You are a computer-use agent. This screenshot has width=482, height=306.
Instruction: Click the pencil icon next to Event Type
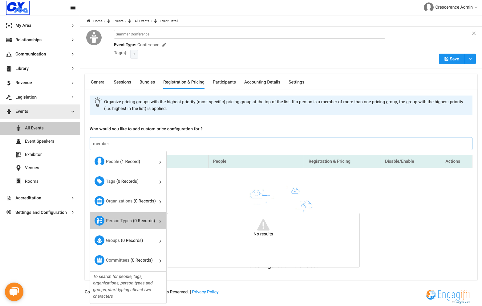pos(164,45)
